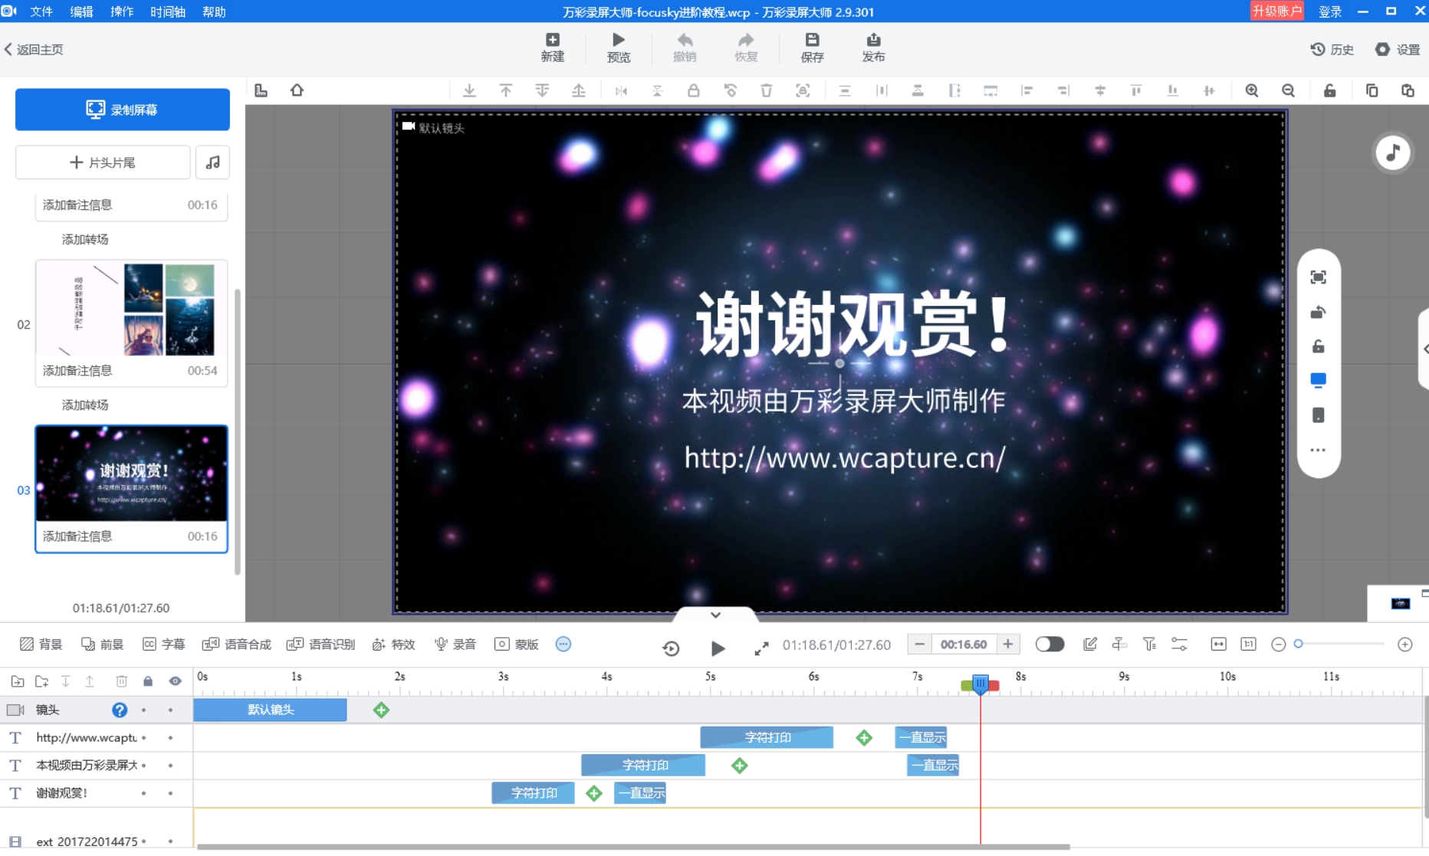The image size is (1429, 856).
Task: Click the blue playhead marker on timeline
Action: click(980, 683)
